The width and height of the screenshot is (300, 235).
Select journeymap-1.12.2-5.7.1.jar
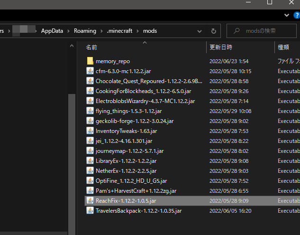[x=129, y=151]
